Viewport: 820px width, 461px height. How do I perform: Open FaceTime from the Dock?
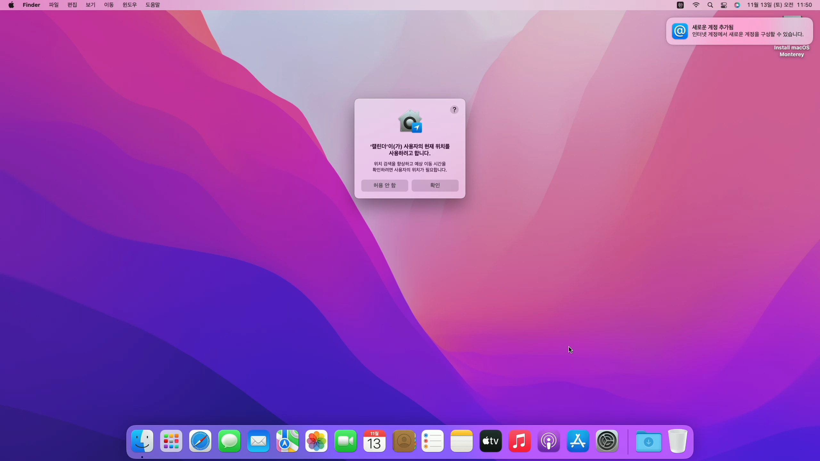[x=345, y=441]
